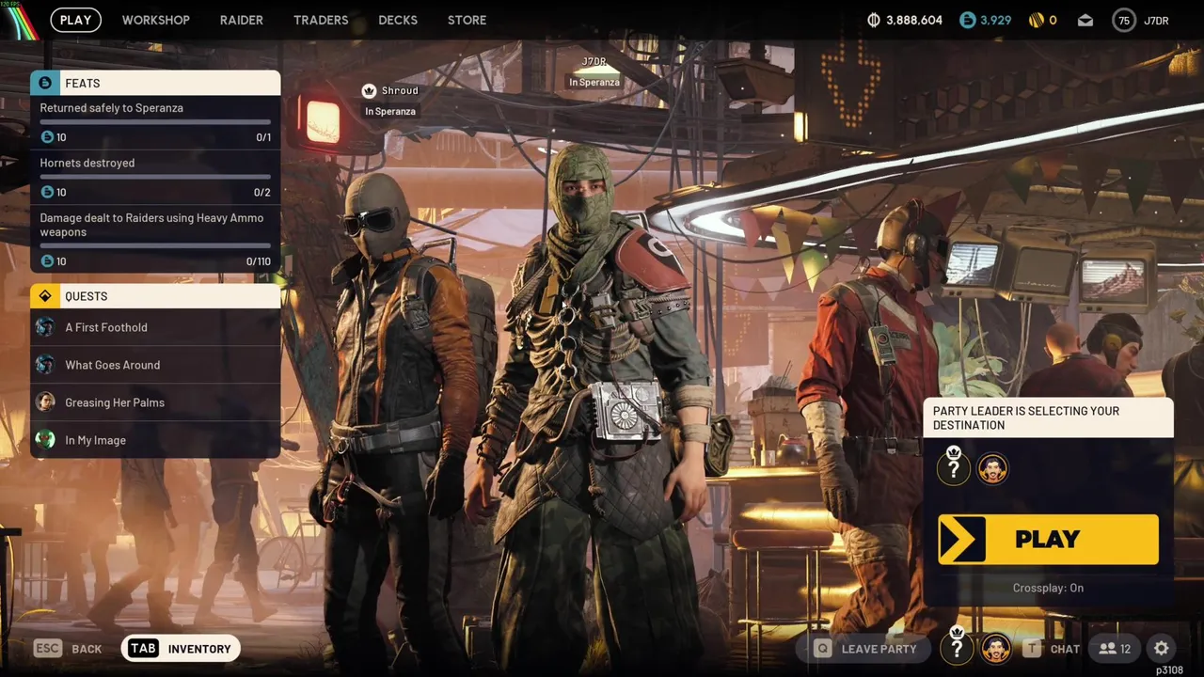The width and height of the screenshot is (1204, 677).
Task: Visit the STORE tab
Action: click(x=467, y=20)
